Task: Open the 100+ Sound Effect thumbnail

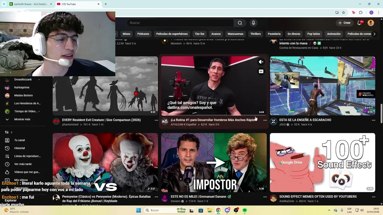Action: [323, 162]
